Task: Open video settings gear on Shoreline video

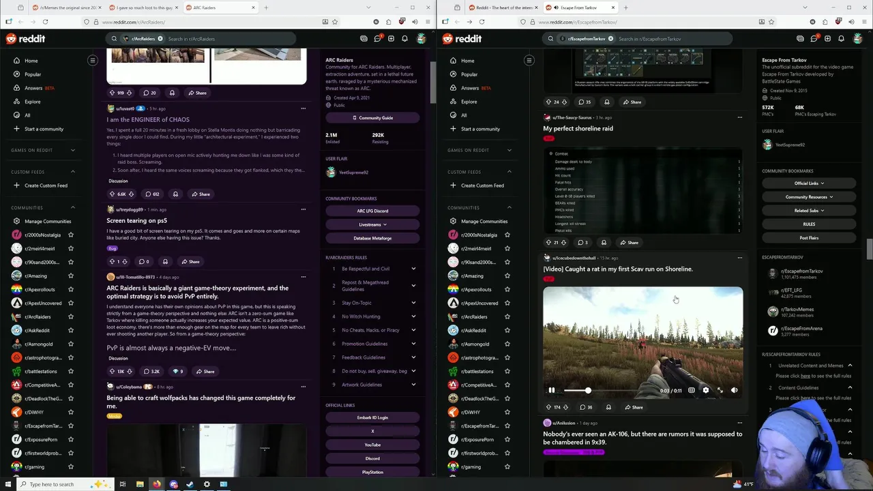Action: click(706, 390)
